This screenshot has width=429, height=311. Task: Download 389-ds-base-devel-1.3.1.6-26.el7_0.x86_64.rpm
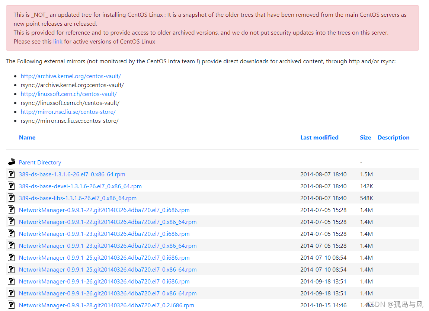point(80,186)
